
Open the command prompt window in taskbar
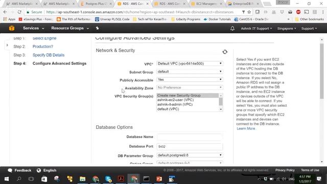(147, 179)
